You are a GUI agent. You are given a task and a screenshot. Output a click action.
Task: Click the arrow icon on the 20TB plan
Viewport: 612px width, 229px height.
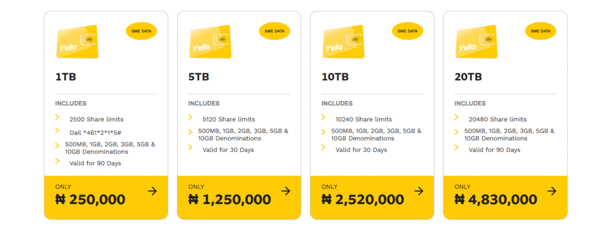pos(552,191)
